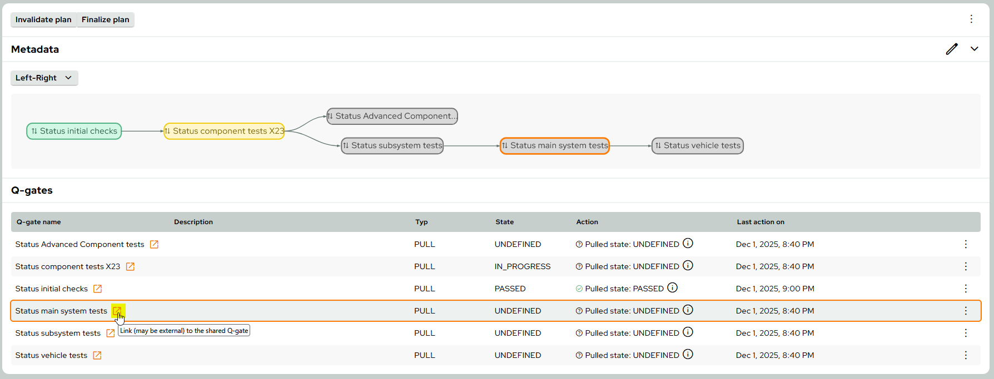Open external link for Status component tests X23
The width and height of the screenshot is (994, 379).
[130, 266]
